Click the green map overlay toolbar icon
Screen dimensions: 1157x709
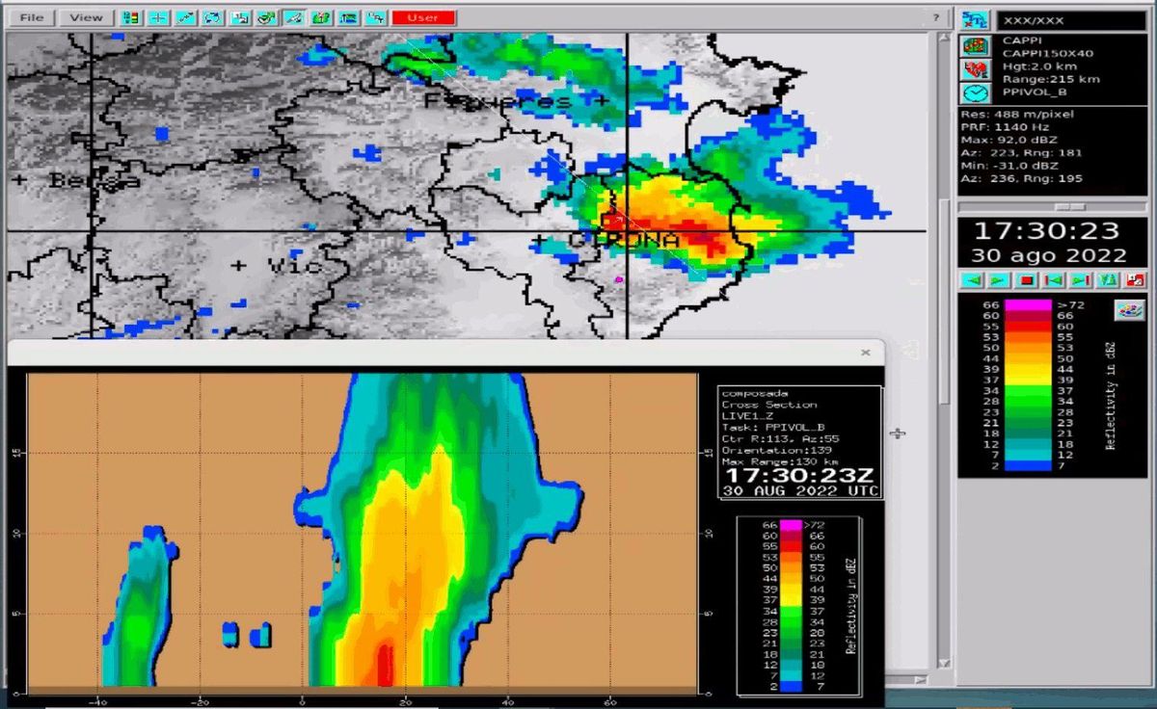click(x=321, y=17)
